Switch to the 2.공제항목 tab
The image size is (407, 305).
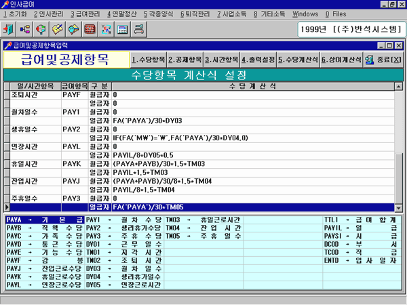pyautogui.click(x=185, y=59)
